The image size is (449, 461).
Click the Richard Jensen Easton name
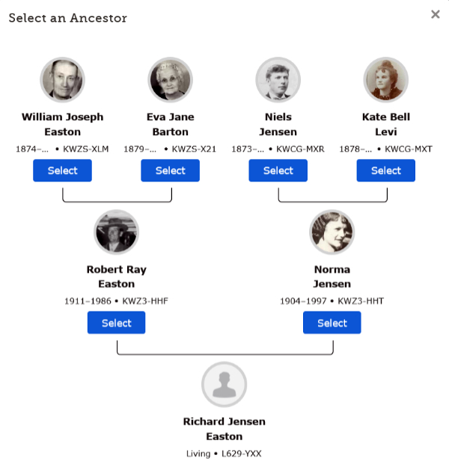coord(224,429)
